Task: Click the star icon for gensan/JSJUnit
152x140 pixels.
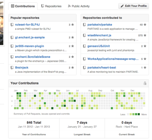Action: click(x=145, y=46)
